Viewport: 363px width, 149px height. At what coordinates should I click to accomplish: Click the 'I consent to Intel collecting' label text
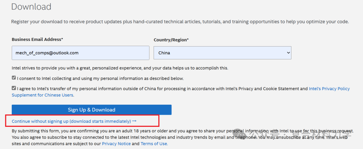[100, 79]
